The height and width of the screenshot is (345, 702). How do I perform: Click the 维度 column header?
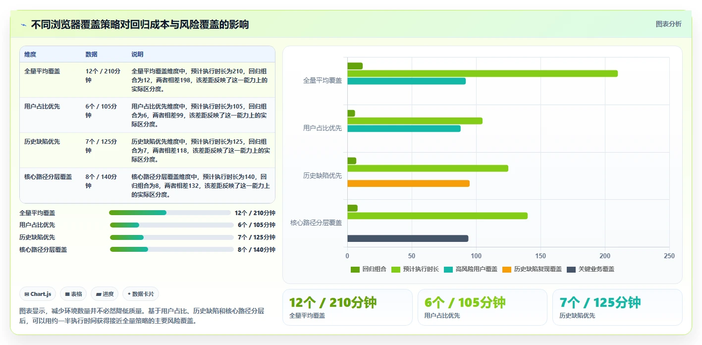30,55
